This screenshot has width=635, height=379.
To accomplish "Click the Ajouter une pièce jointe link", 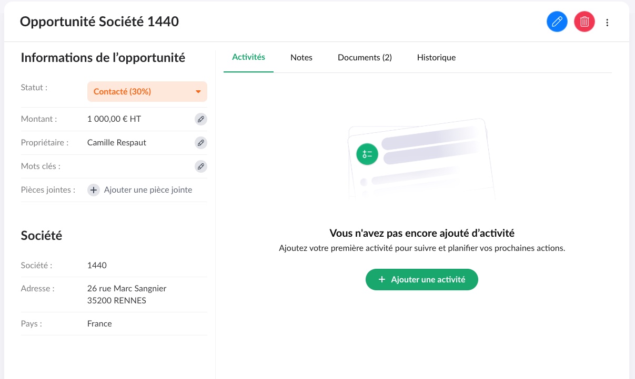I will tap(148, 190).
